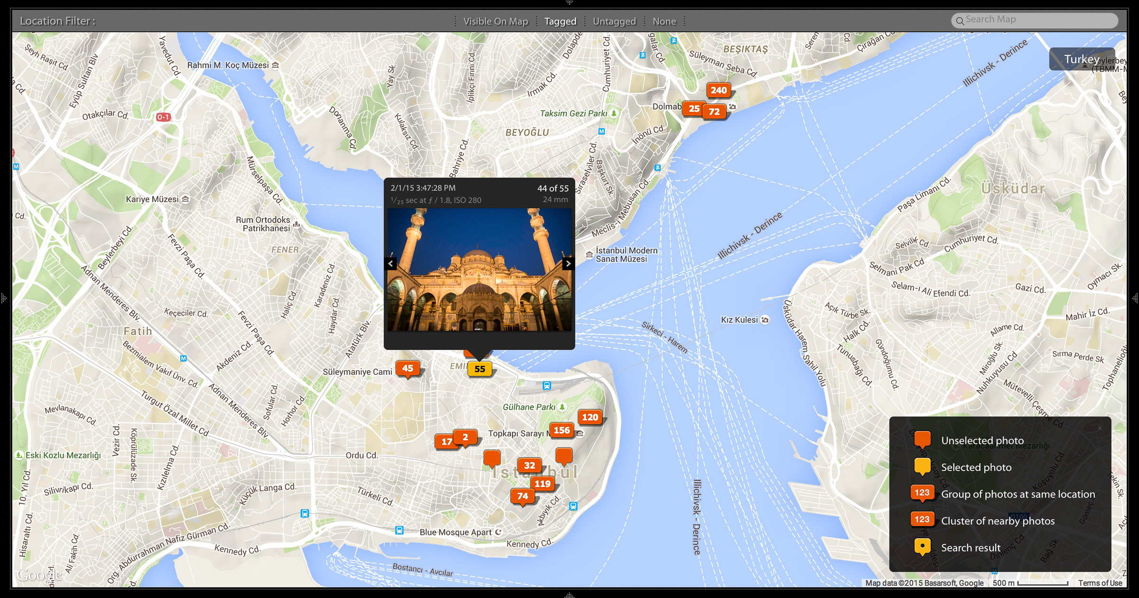This screenshot has width=1139, height=598.
Task: Close the map key legend
Action: pyautogui.click(x=1100, y=429)
